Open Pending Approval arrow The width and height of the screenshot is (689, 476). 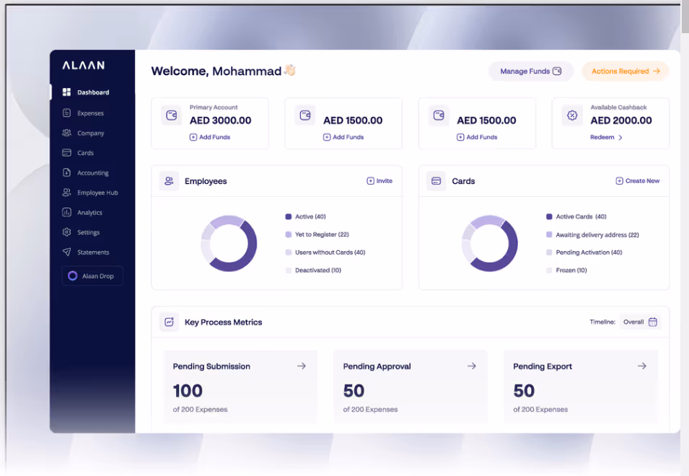point(472,366)
